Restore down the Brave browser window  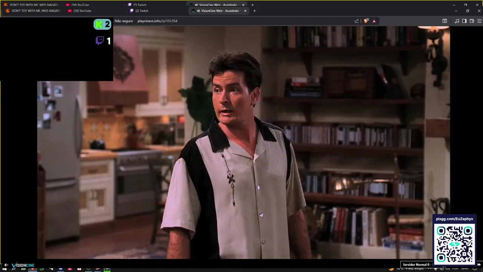click(x=468, y=11)
